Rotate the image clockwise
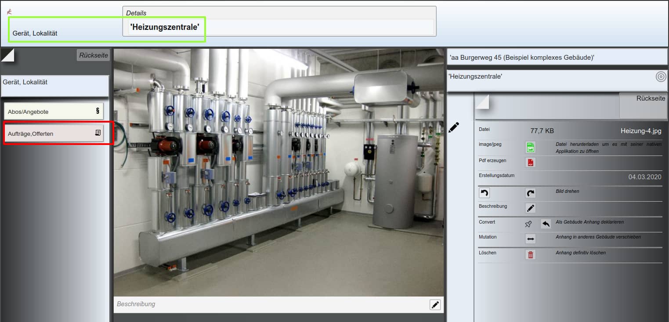 (x=531, y=193)
